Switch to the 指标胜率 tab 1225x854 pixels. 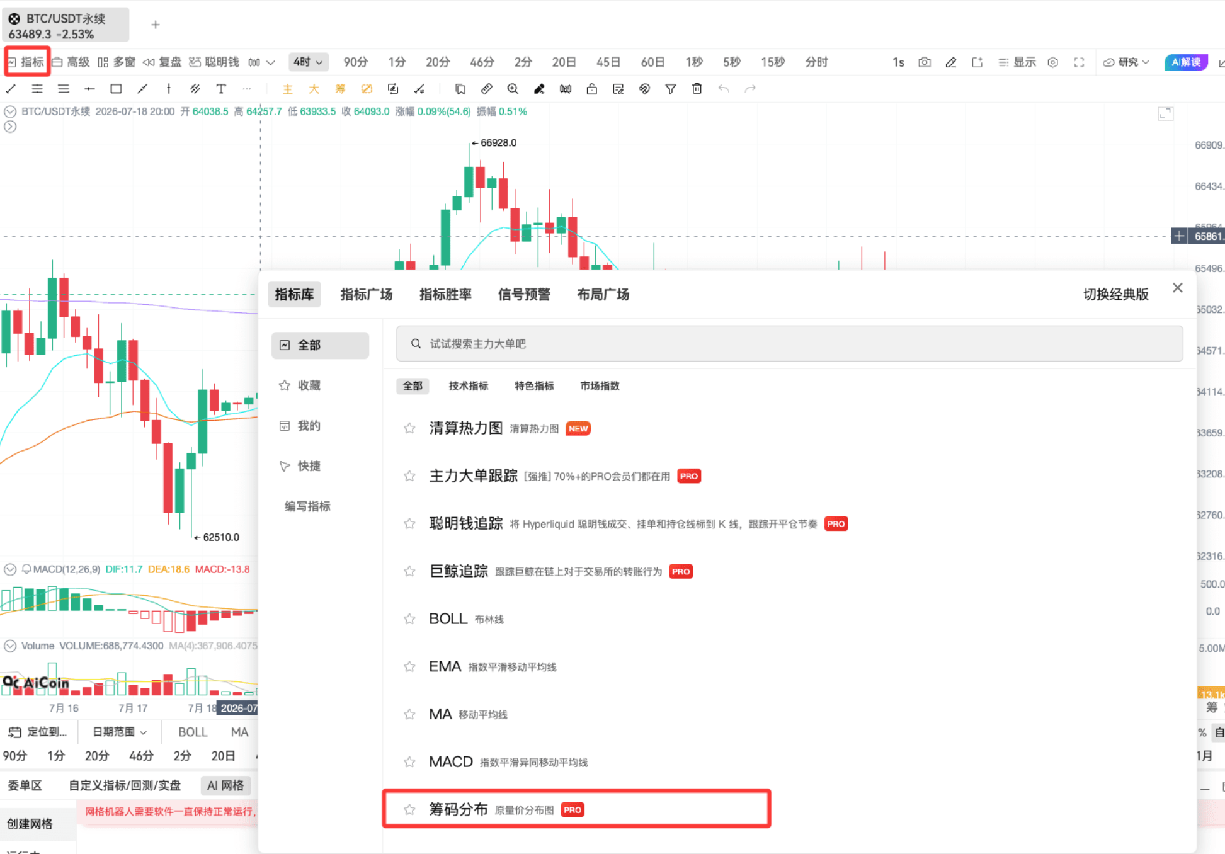coord(445,295)
